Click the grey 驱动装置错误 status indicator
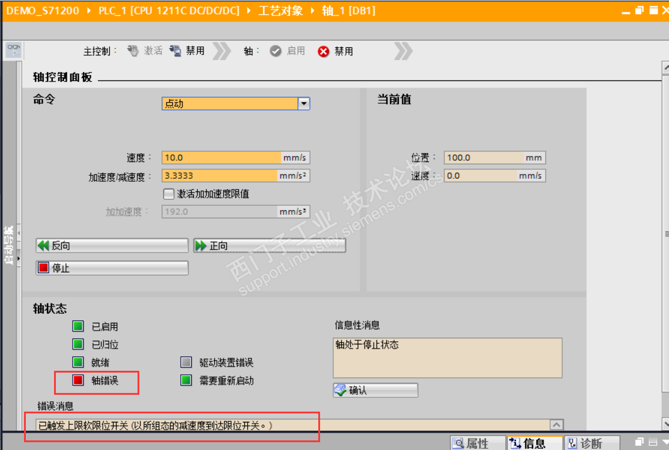Screen dimensions: 669x450 coord(186,362)
